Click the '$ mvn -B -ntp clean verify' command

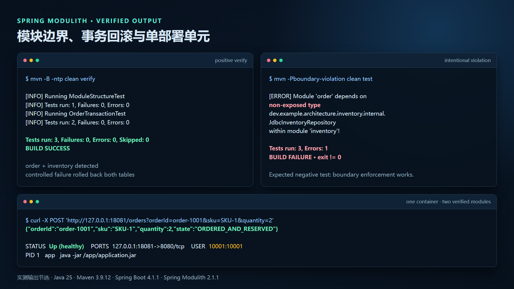tap(60, 79)
